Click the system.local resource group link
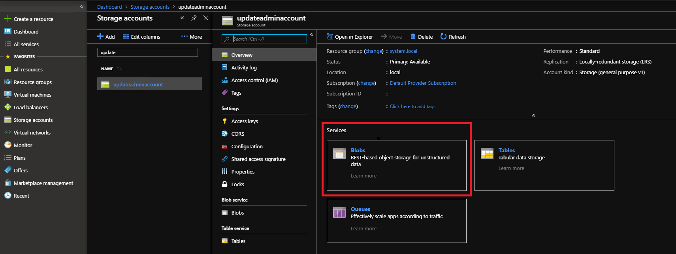676x254 pixels. pos(403,51)
